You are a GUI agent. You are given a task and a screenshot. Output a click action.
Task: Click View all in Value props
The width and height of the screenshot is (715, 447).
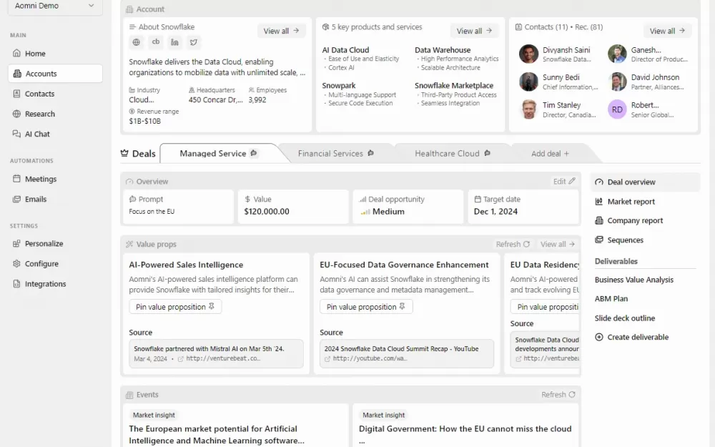coord(558,244)
